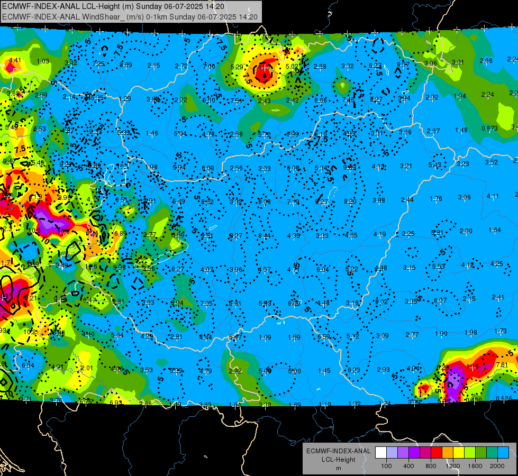Viewport: 518px width, 476px height.
Task: Click the wind shear value '1.73'
Action: [501, 331]
